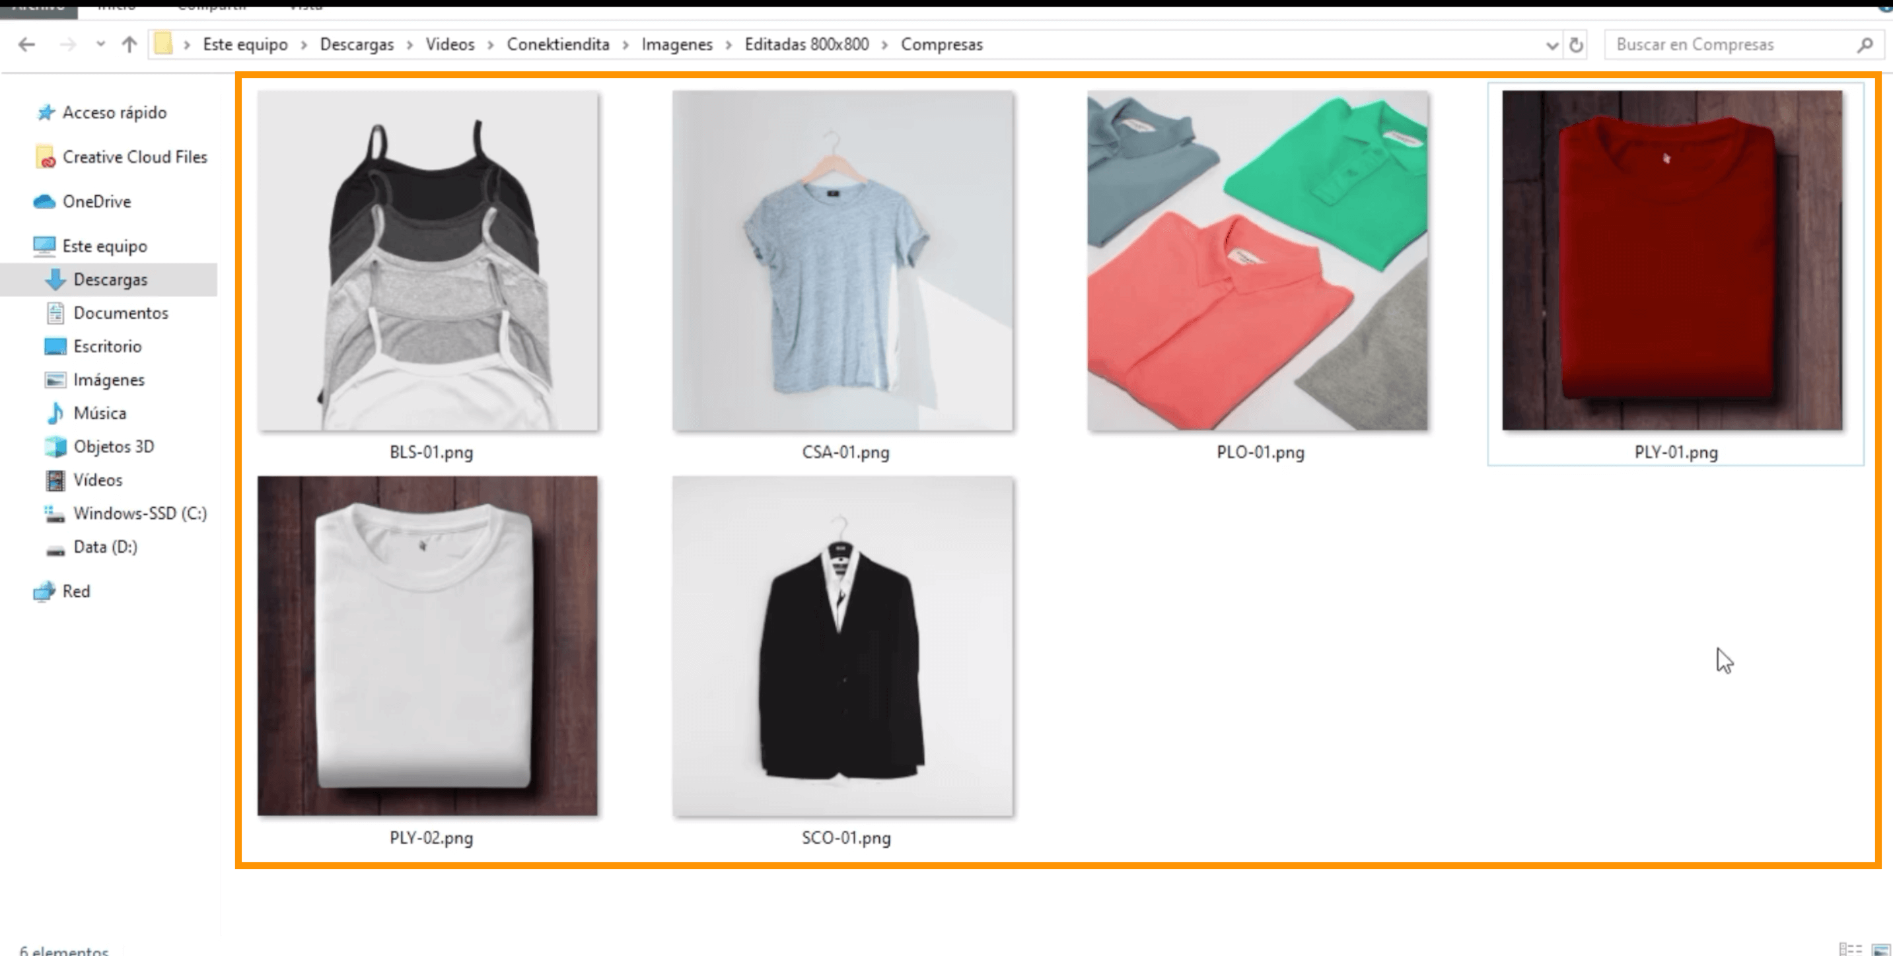Click the search magnifier icon

[x=1865, y=45]
